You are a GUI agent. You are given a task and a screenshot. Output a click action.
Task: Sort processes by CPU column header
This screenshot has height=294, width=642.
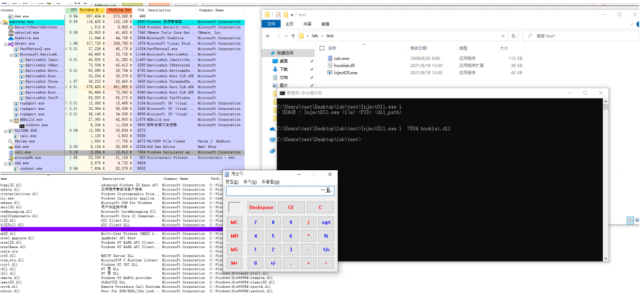coord(72,10)
